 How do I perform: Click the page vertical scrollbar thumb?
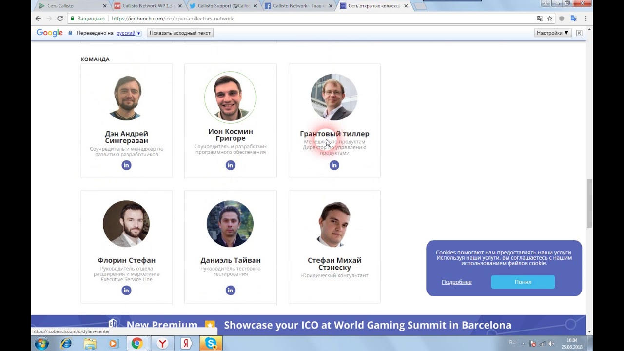pos(589,204)
